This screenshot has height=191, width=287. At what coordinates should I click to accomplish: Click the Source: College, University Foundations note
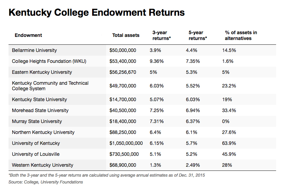click(x=46, y=182)
